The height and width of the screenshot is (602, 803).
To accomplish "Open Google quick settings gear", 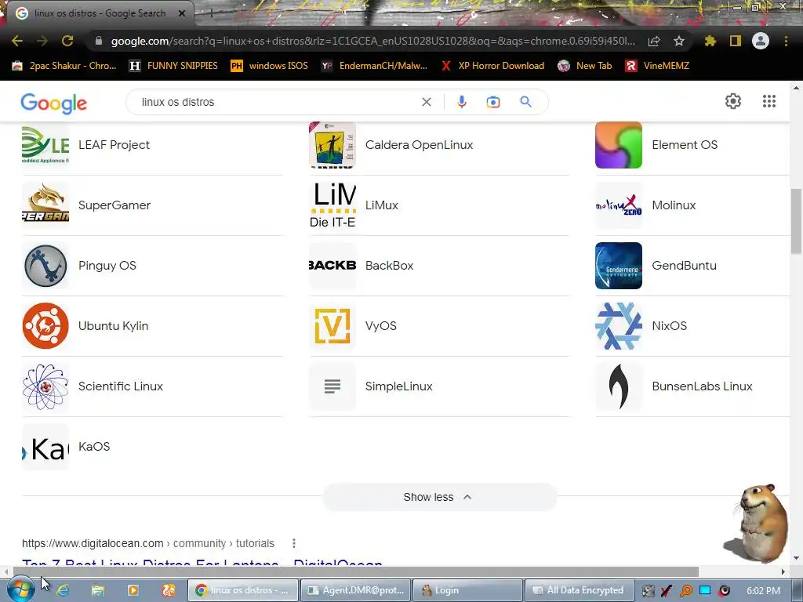I will (733, 101).
